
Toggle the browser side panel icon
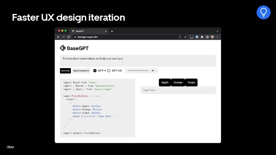click(x=207, y=37)
